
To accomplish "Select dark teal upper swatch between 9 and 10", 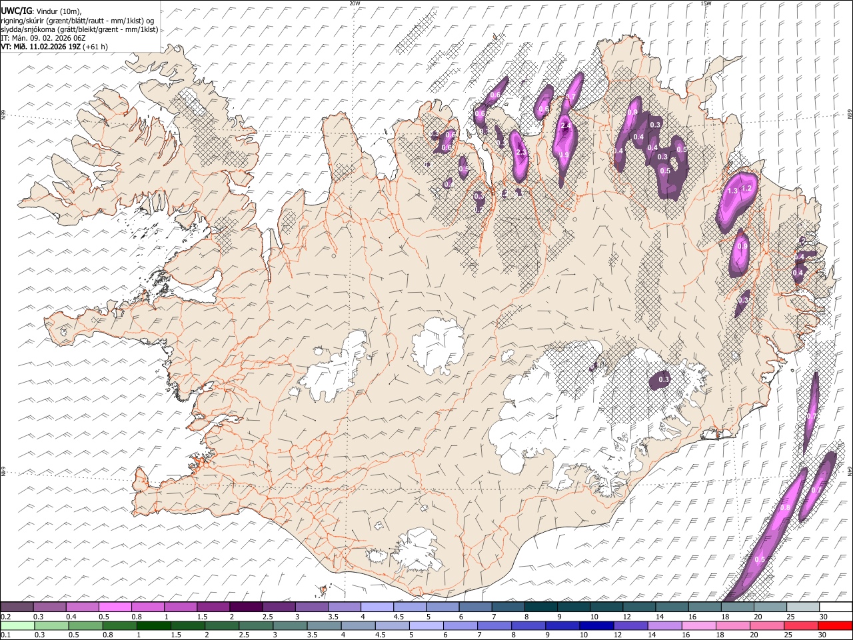I will click(x=573, y=607).
